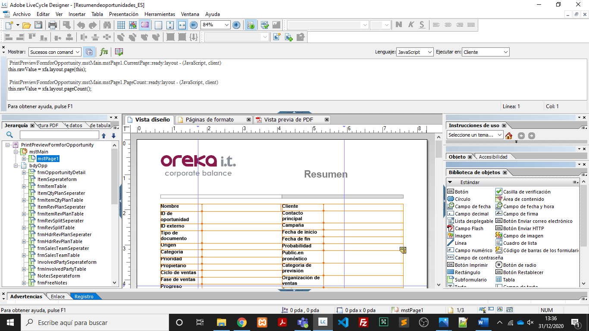Viewport: 589px width, 331px height.
Task: Select Casilla de verificación object in library
Action: pyautogui.click(x=523, y=192)
